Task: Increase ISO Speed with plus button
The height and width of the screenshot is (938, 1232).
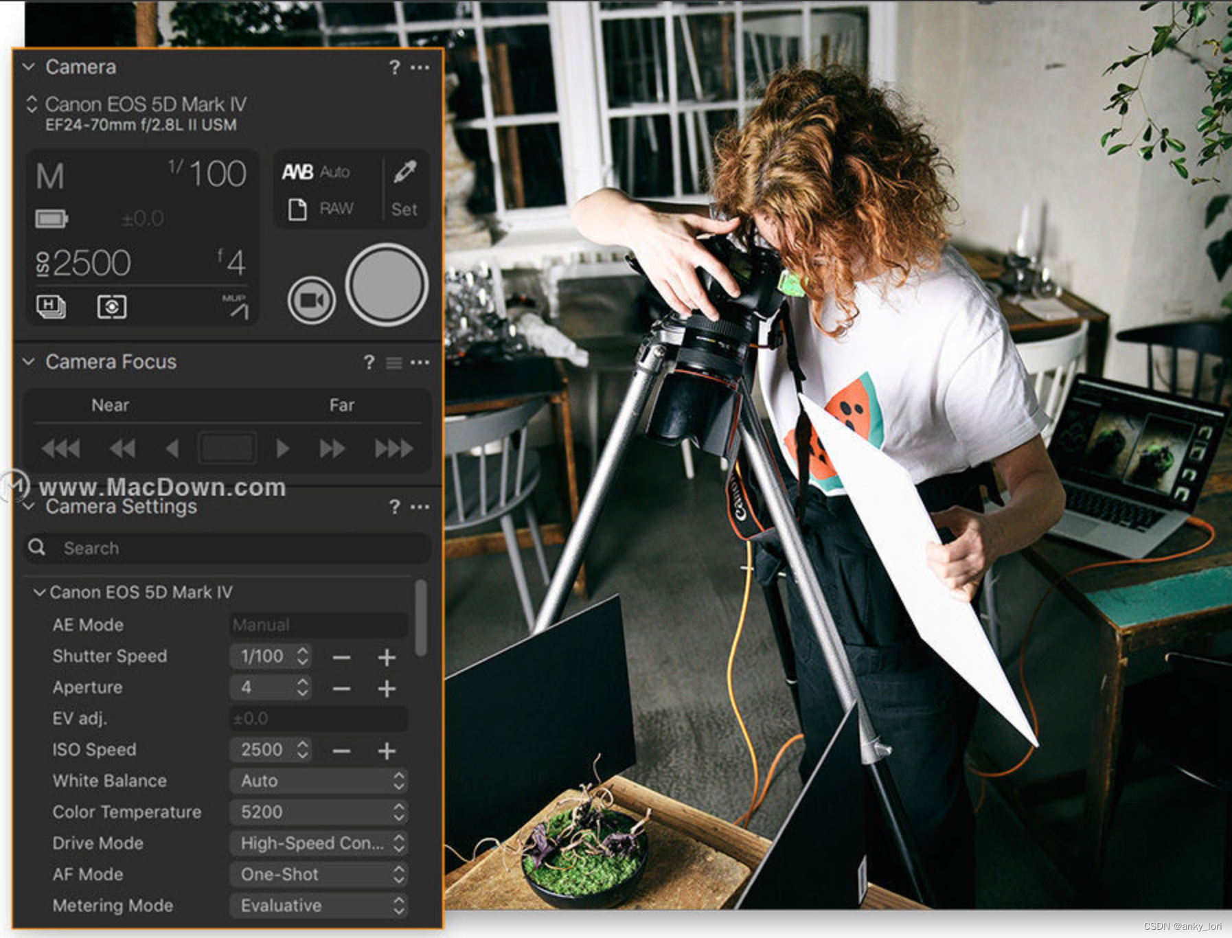Action: [387, 751]
